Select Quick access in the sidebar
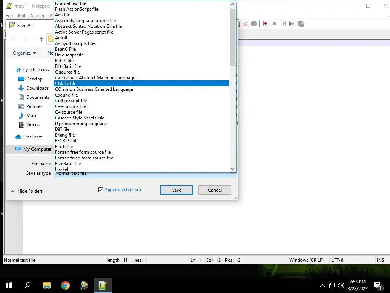The height and width of the screenshot is (293, 390). pyautogui.click(x=33, y=70)
